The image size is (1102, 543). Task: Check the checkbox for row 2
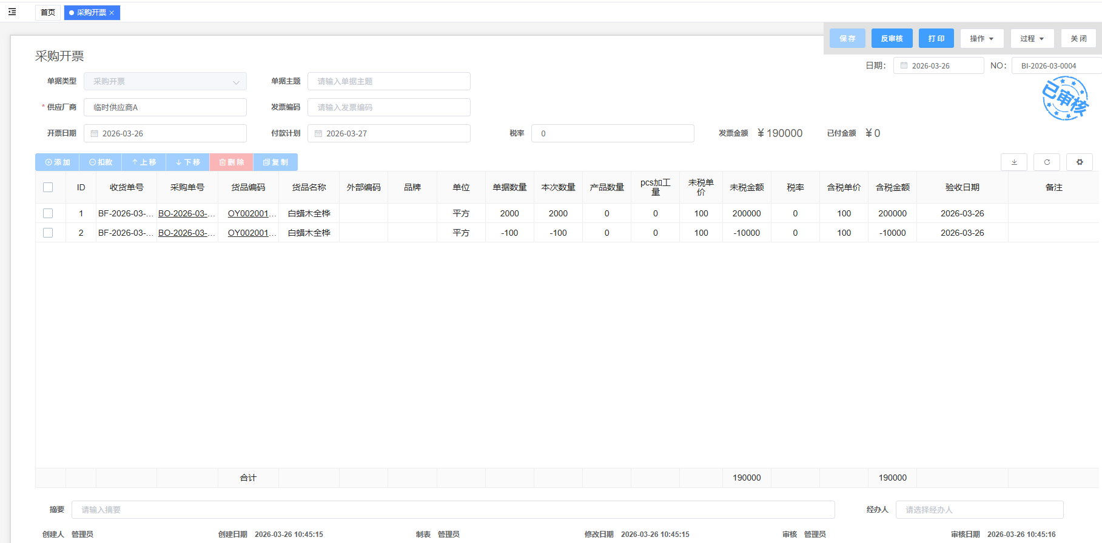point(48,233)
